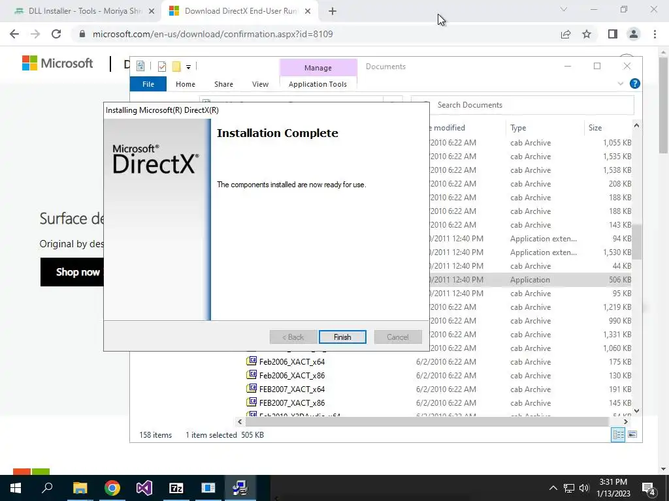669x501 pixels.
Task: Click the selected Application type row of 506 KB
Action: coord(530,279)
